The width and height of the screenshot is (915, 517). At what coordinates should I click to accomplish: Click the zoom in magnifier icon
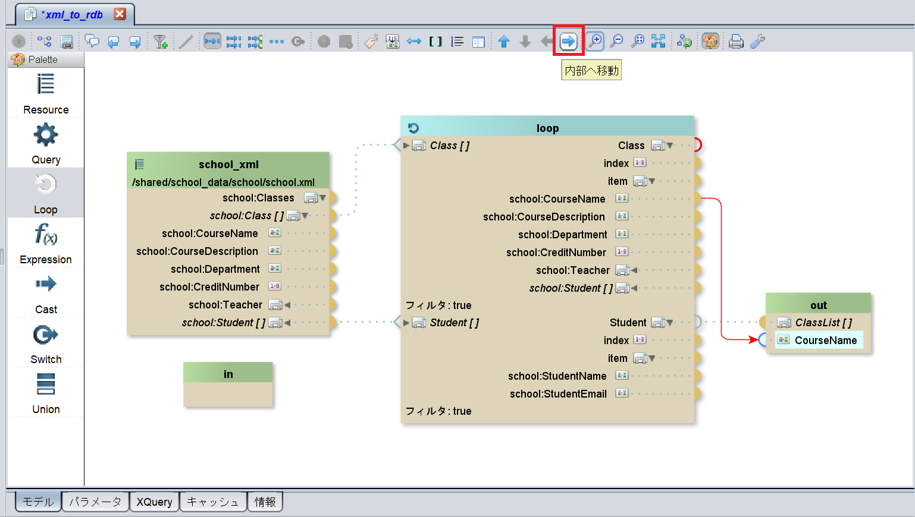point(594,41)
